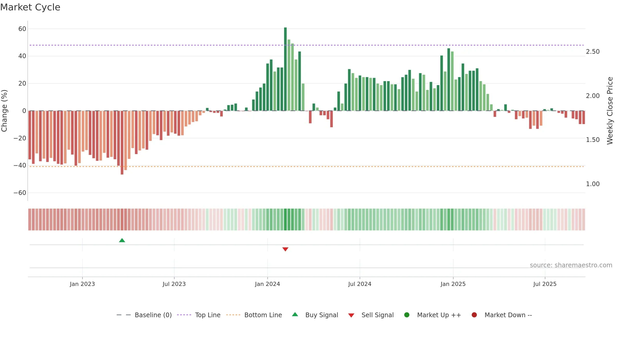Click the Weekly Close Price axis title
The width and height of the screenshot is (621, 349).
click(610, 111)
